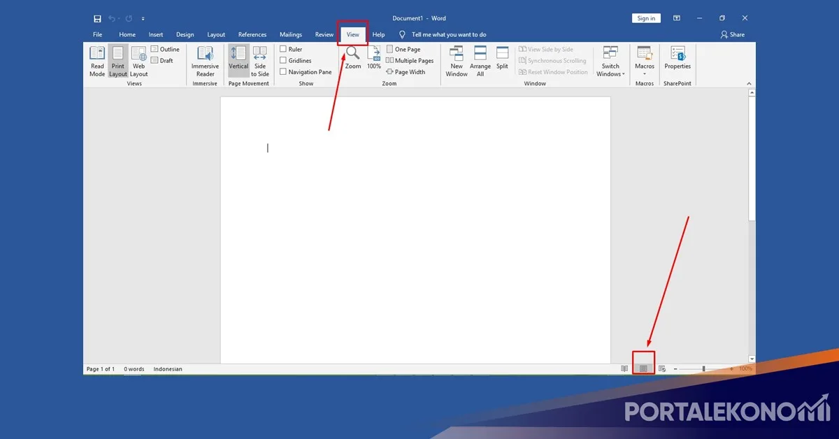Adjust the zoom slider in status bar
The image size is (839, 439).
(703, 369)
